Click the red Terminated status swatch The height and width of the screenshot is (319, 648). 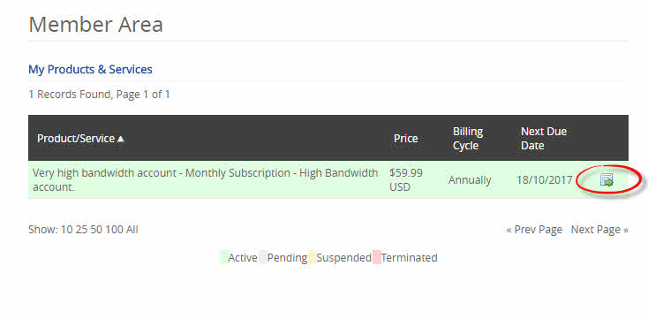tap(376, 257)
